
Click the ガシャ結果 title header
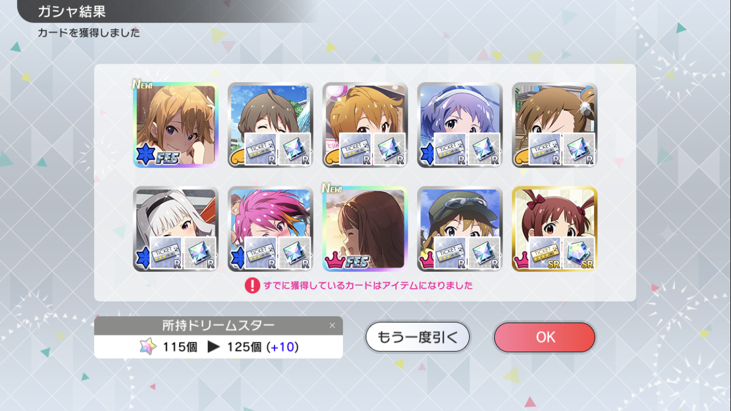(x=71, y=11)
